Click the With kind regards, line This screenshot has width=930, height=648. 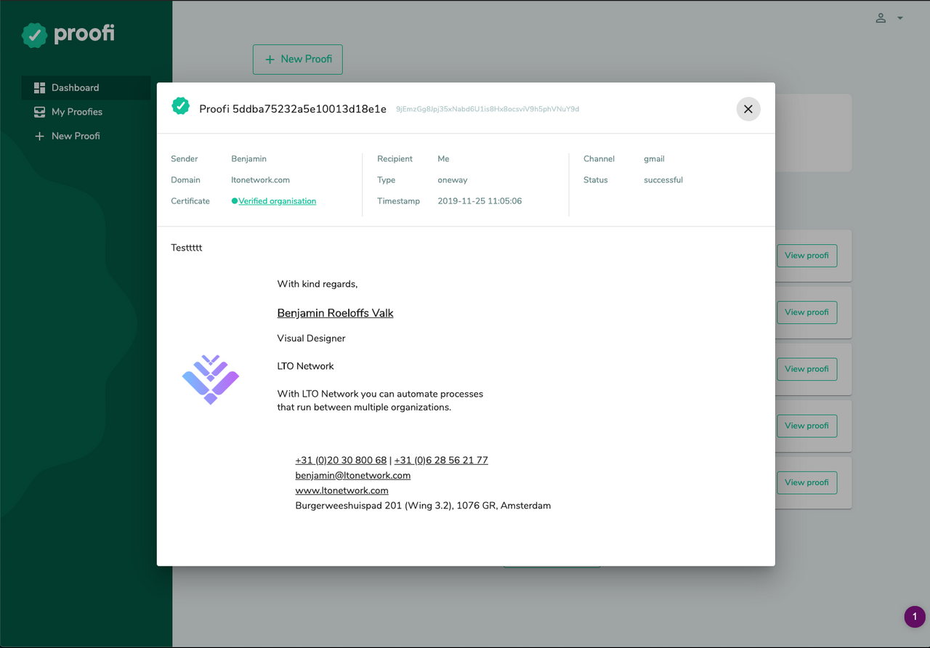(318, 284)
